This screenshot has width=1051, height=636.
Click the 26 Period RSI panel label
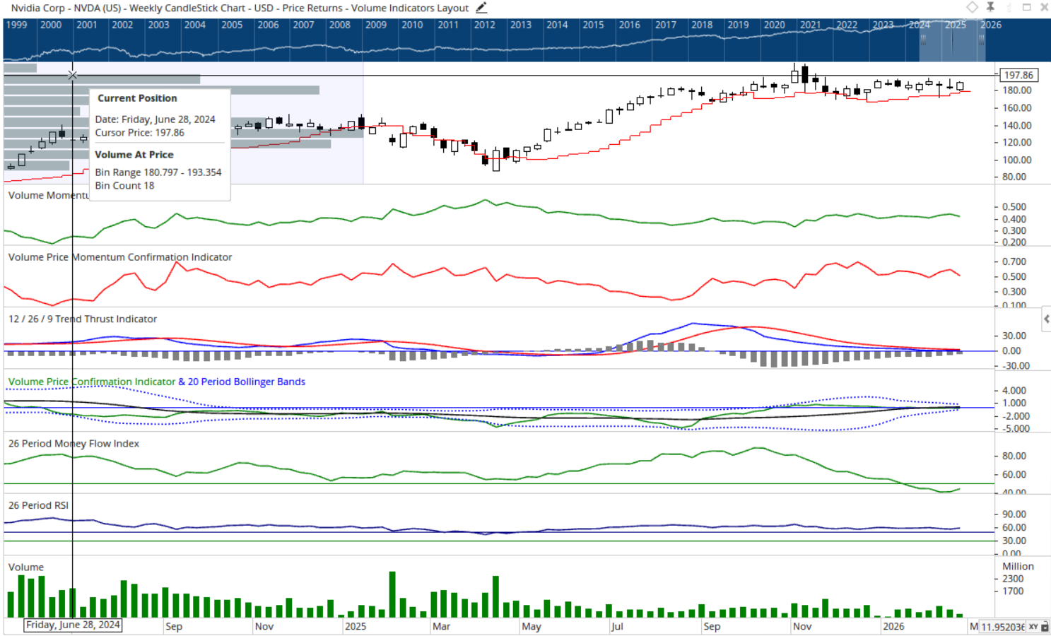(x=38, y=505)
